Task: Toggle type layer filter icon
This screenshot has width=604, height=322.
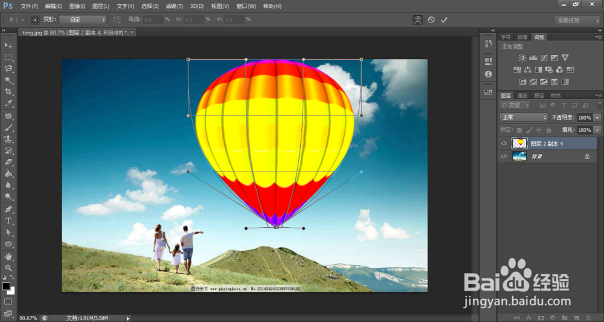Action: [564, 105]
